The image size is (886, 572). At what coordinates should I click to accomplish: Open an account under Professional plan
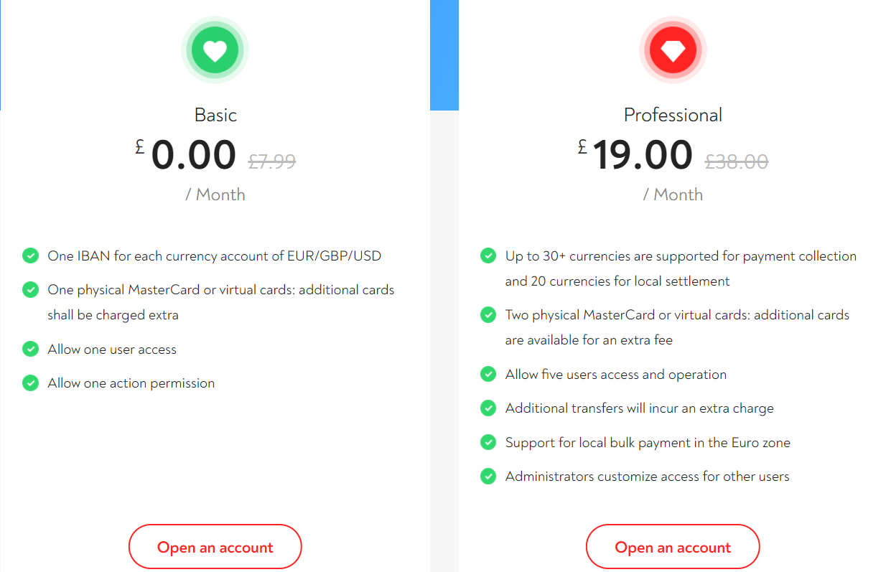(673, 547)
